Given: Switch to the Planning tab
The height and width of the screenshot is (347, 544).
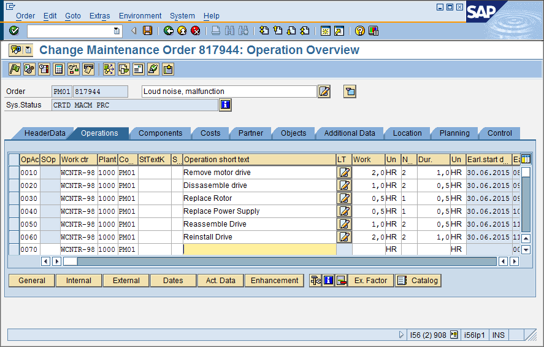Looking at the screenshot, I should coord(454,133).
